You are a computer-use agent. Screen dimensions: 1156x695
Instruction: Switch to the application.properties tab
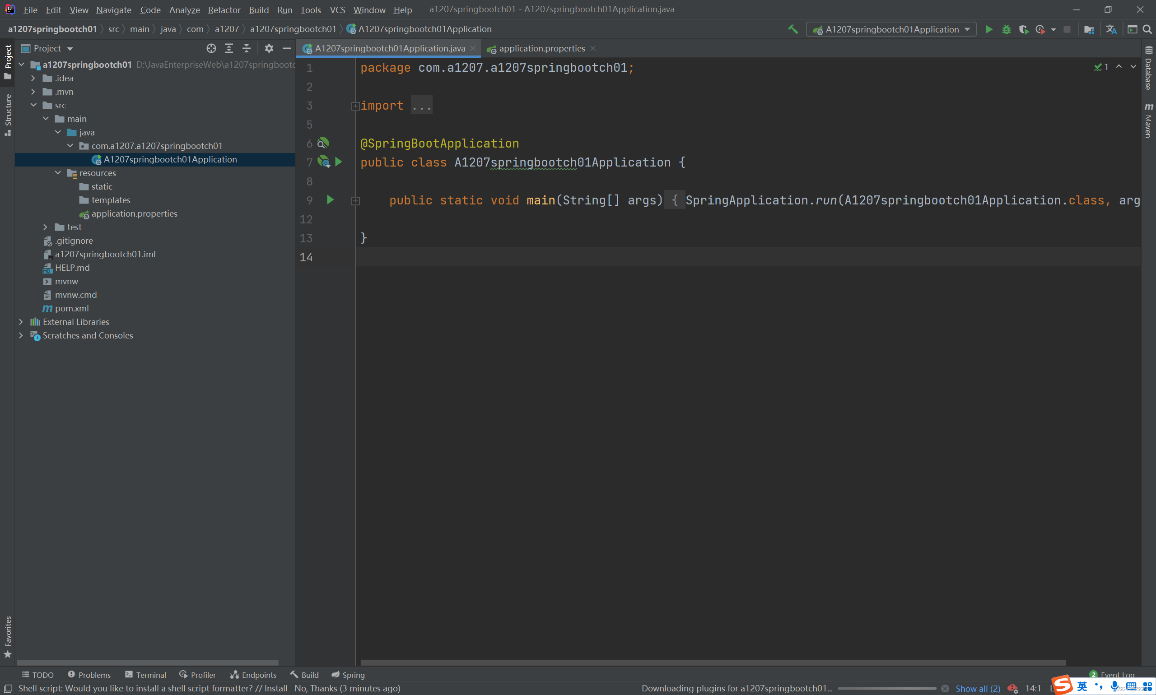(x=541, y=48)
